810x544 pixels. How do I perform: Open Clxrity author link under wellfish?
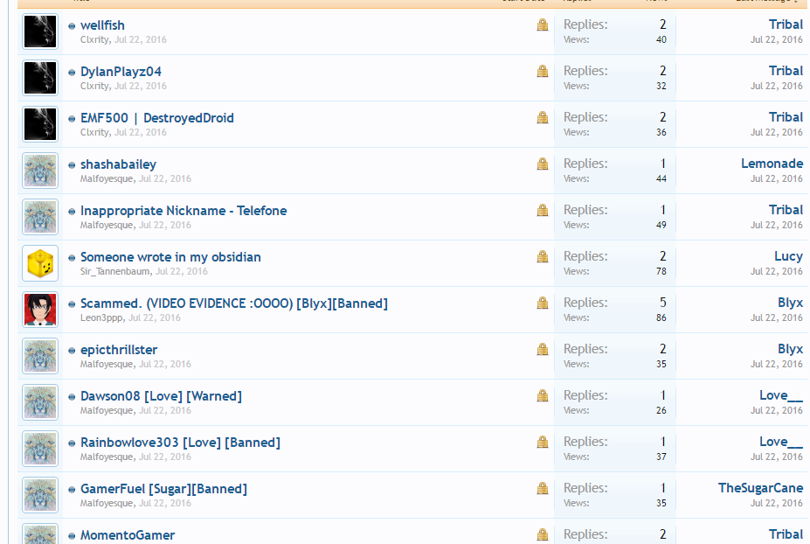(x=94, y=40)
